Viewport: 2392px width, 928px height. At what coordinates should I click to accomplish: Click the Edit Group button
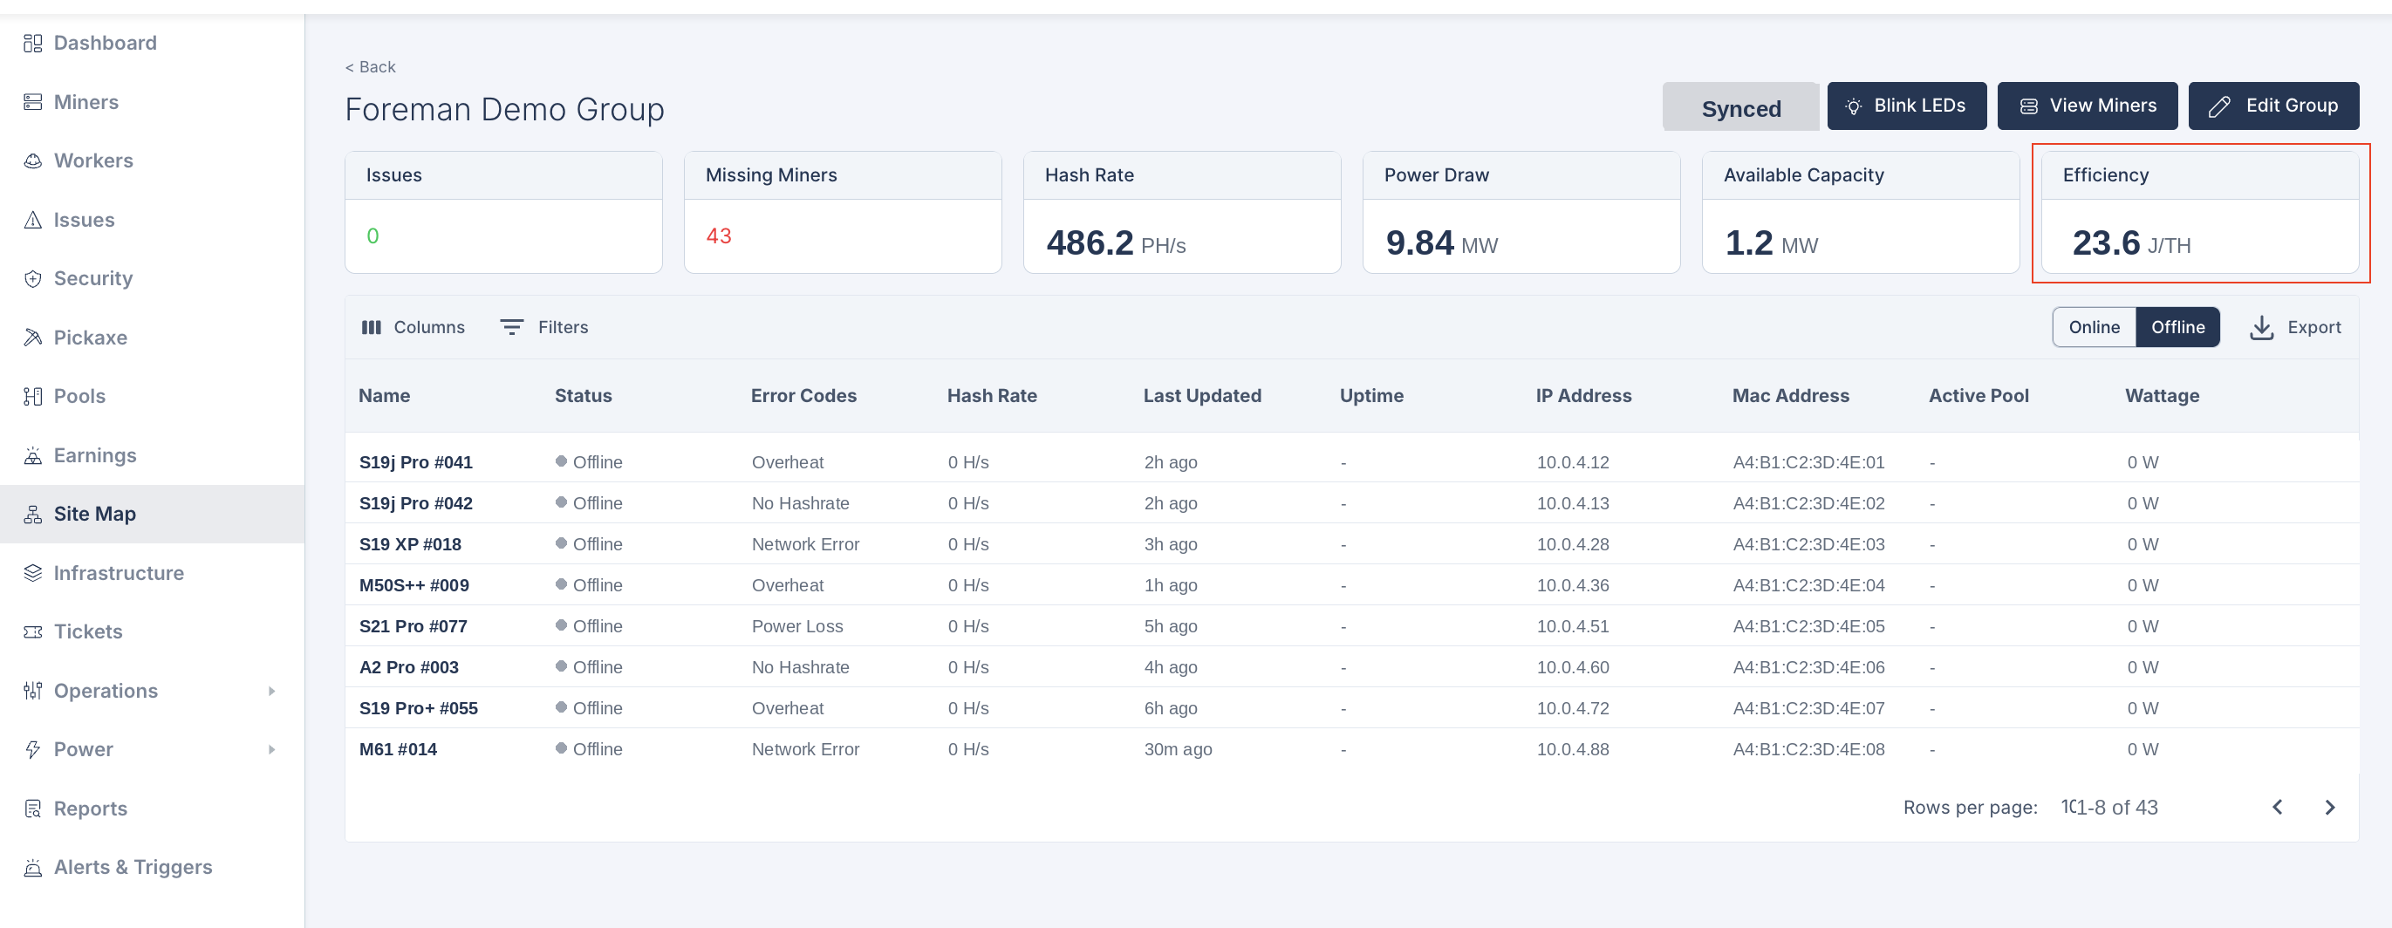click(x=2272, y=106)
